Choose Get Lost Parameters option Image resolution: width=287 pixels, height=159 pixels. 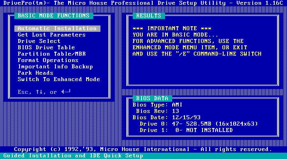click(51, 35)
